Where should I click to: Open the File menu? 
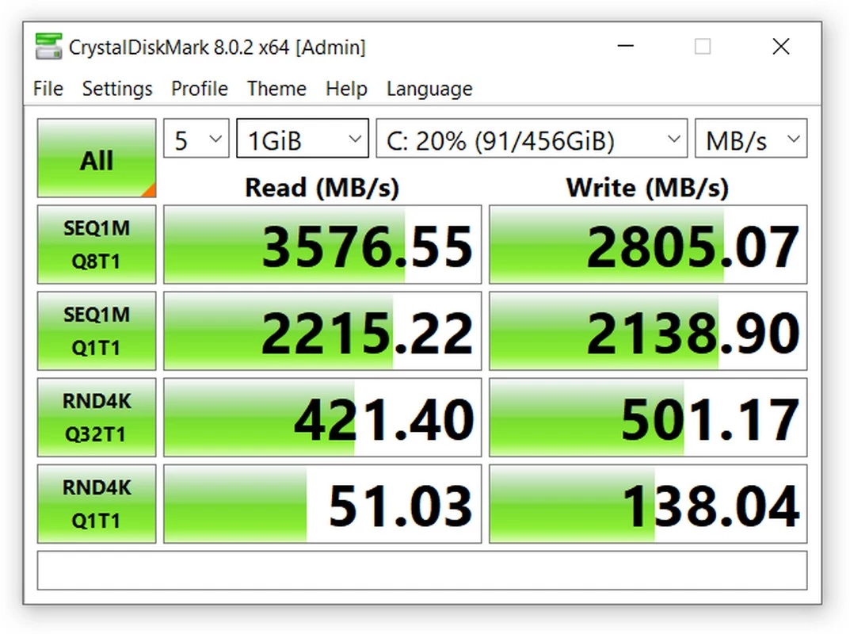(x=48, y=89)
